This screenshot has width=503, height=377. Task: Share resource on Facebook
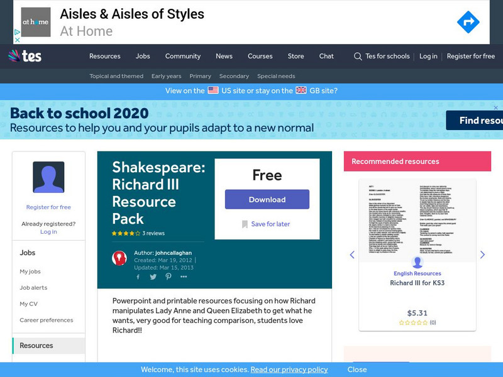[x=138, y=276]
